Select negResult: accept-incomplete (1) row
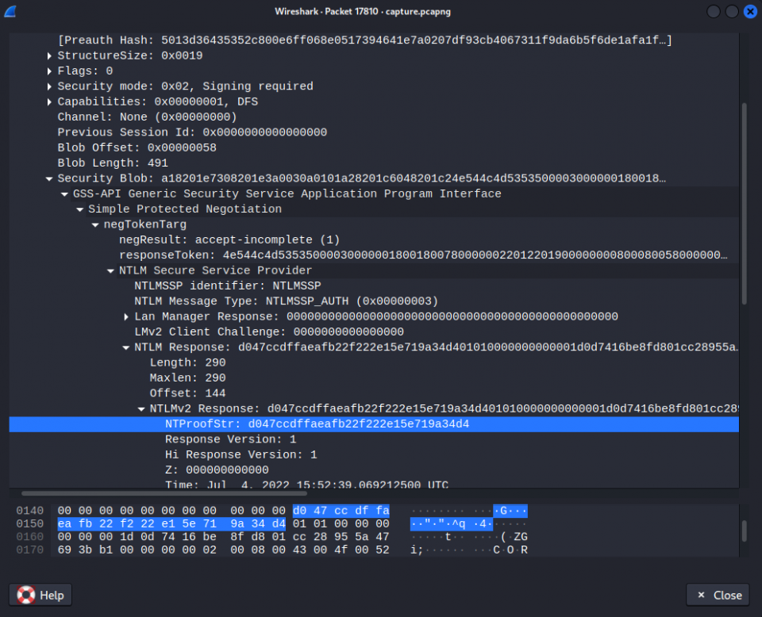The height and width of the screenshot is (617, 762). click(x=229, y=240)
